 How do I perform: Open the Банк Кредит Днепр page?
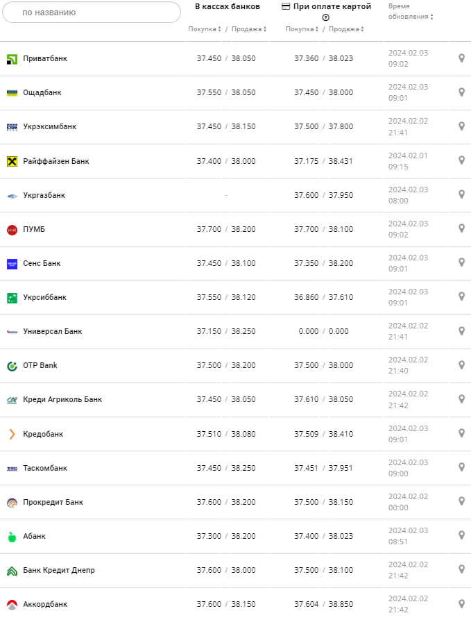tap(59, 570)
